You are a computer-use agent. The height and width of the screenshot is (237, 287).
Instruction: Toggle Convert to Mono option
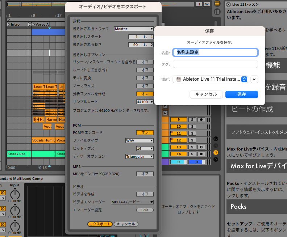coord(145,78)
